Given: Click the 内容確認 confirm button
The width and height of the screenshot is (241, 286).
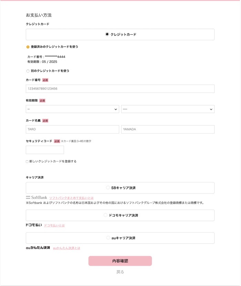Looking at the screenshot, I should click(x=120, y=261).
